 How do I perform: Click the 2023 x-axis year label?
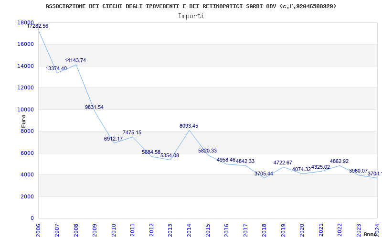coord(359,230)
